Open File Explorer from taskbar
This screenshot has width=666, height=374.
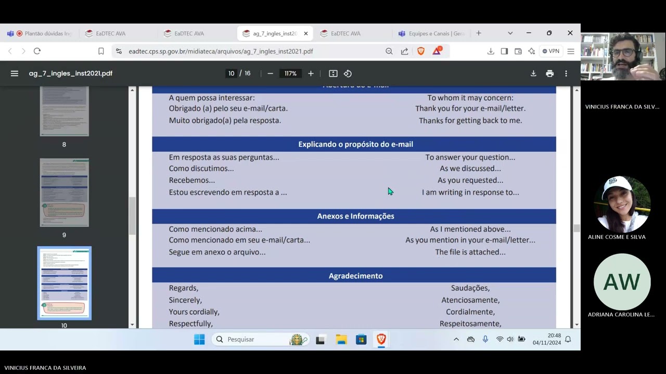[341, 339]
